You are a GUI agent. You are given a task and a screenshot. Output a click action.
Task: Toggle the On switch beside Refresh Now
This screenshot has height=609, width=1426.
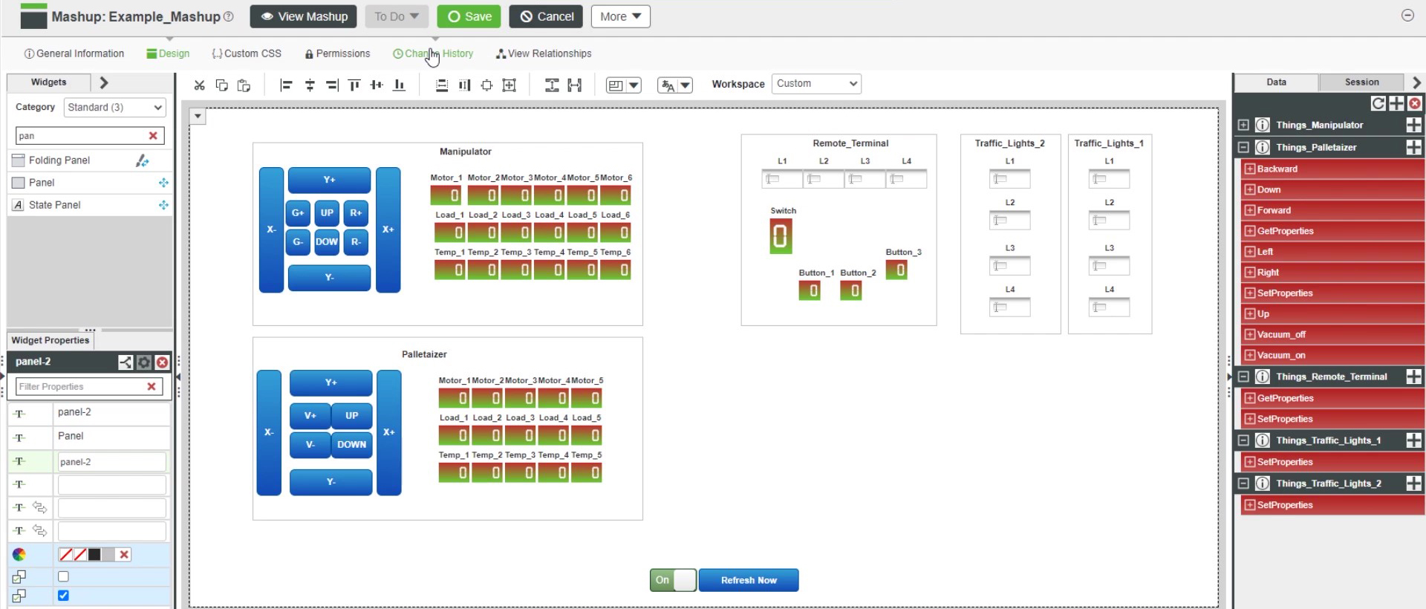(x=673, y=580)
